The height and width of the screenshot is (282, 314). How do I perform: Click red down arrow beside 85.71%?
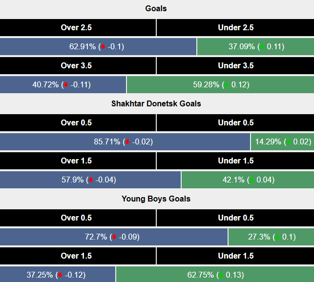click(127, 142)
